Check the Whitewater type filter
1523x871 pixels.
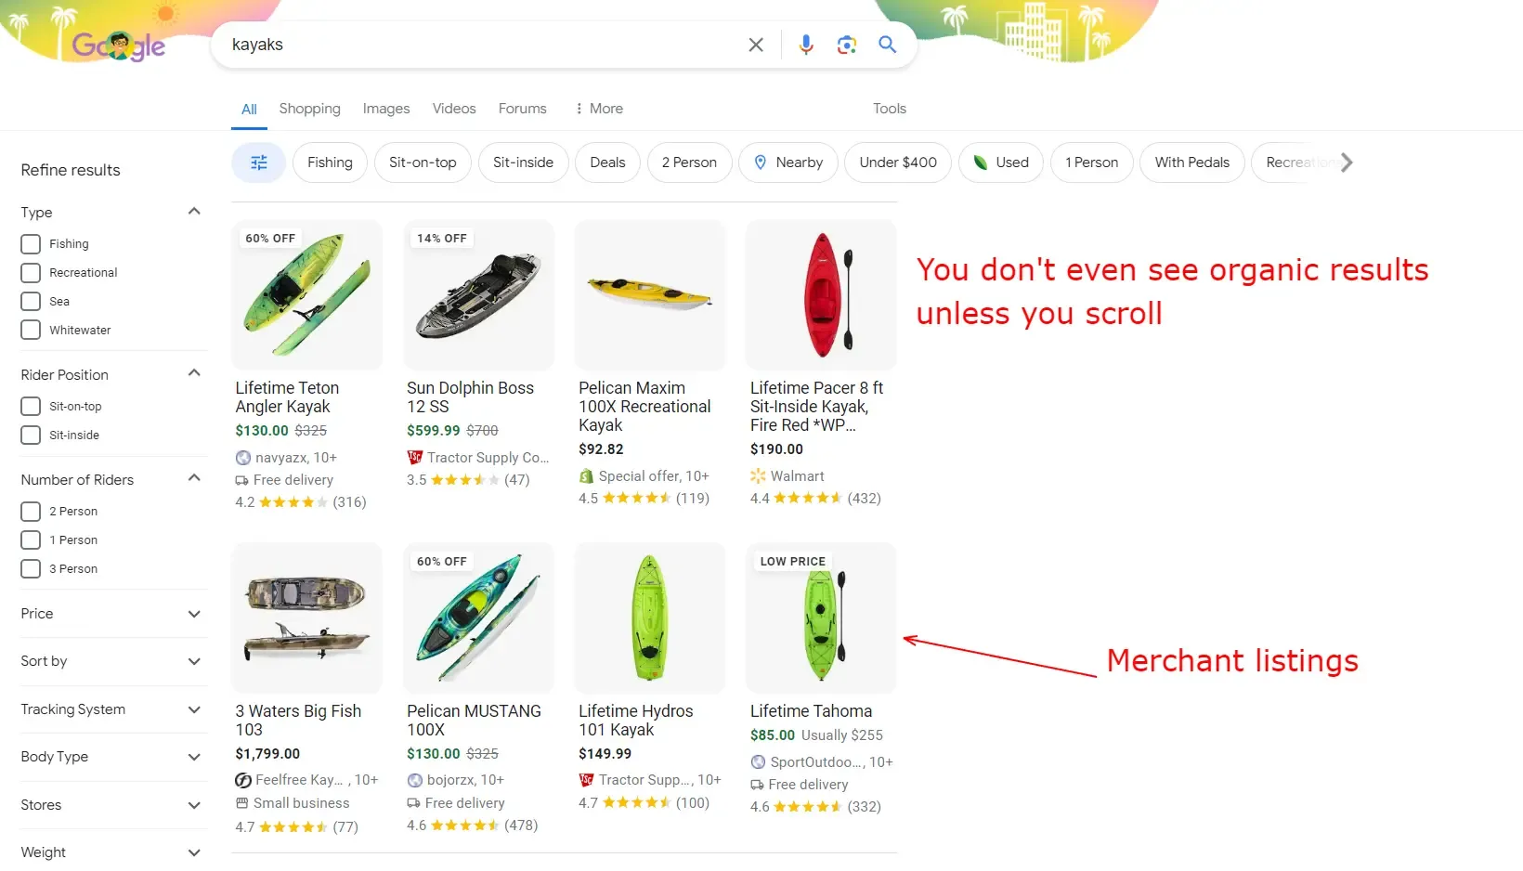tap(31, 330)
